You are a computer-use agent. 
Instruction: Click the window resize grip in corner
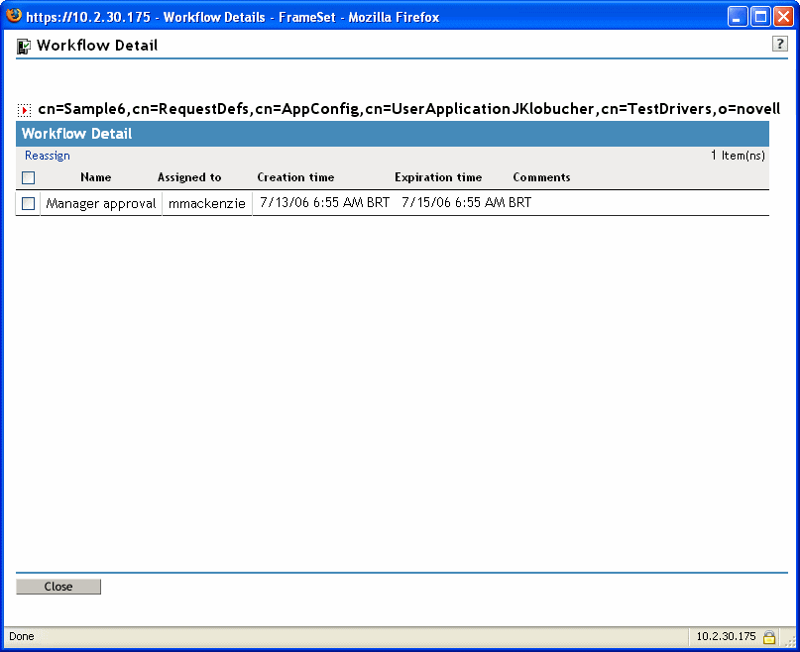point(791,641)
